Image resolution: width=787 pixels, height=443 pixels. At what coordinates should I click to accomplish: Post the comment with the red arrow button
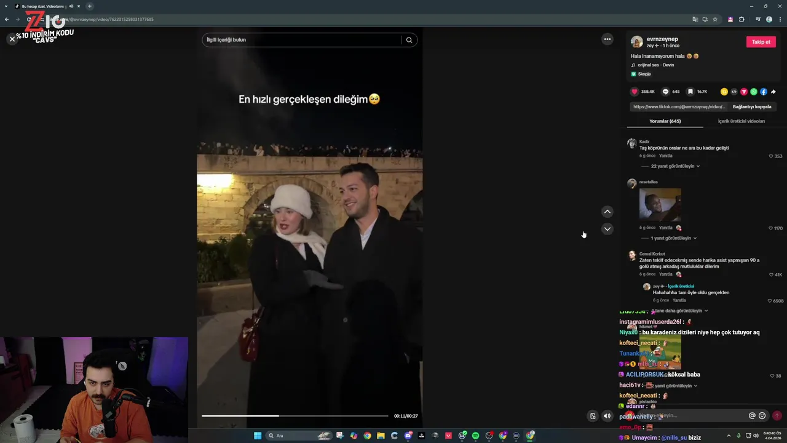point(777,416)
